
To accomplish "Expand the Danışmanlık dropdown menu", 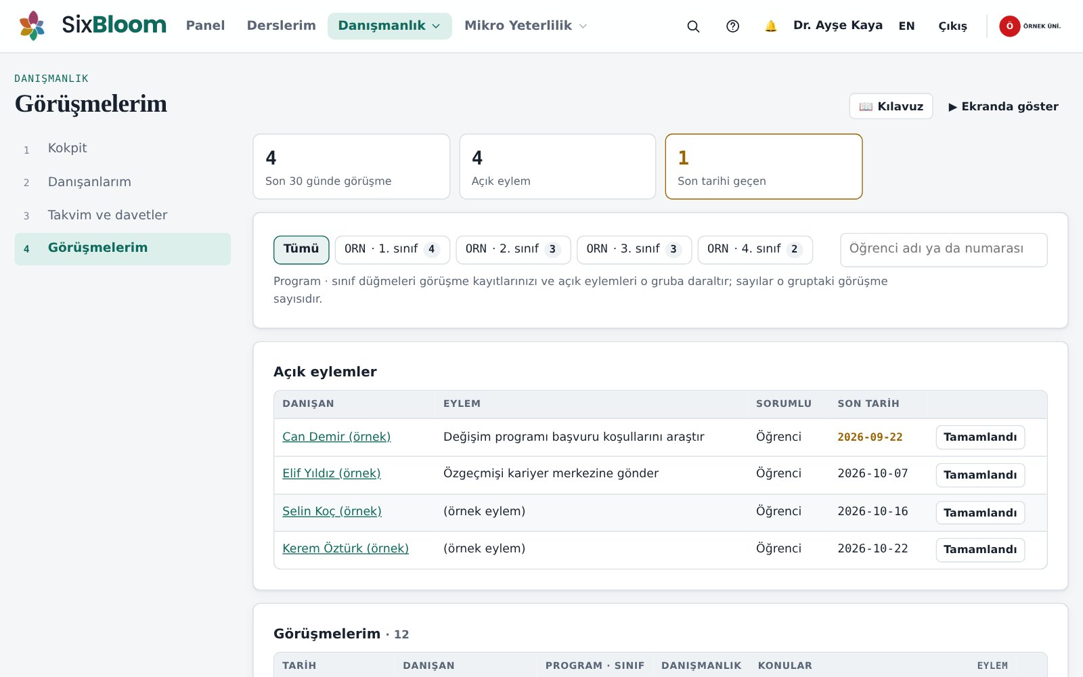I will [389, 26].
